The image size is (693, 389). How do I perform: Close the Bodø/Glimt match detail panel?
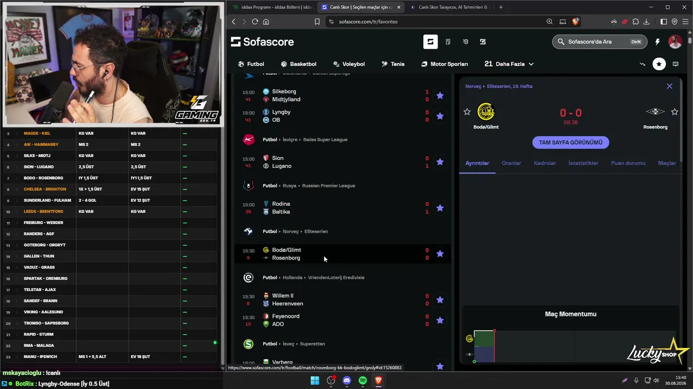(670, 86)
